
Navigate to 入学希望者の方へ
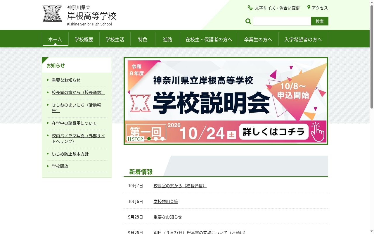pos(303,39)
